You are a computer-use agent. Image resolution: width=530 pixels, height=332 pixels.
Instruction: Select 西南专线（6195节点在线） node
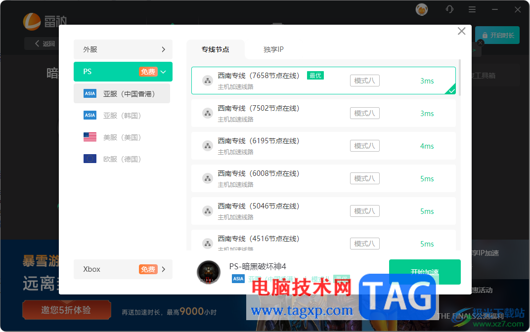pyautogui.click(x=323, y=146)
